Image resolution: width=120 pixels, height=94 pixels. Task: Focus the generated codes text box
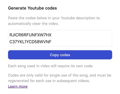coord(60,38)
